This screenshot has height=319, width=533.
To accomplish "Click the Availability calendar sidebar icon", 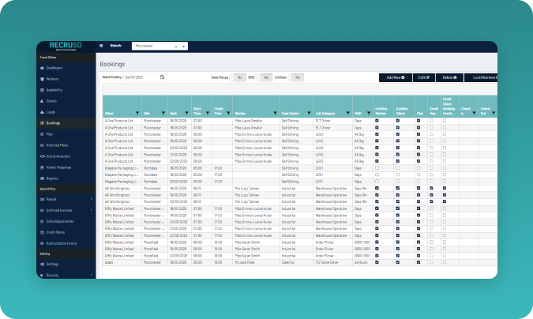I will pos(42,90).
